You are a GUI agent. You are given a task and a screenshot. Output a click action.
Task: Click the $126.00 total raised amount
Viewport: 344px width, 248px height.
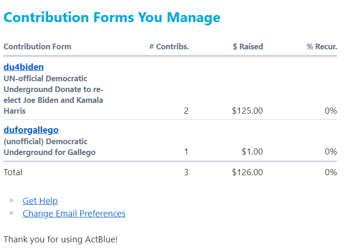coord(247,172)
